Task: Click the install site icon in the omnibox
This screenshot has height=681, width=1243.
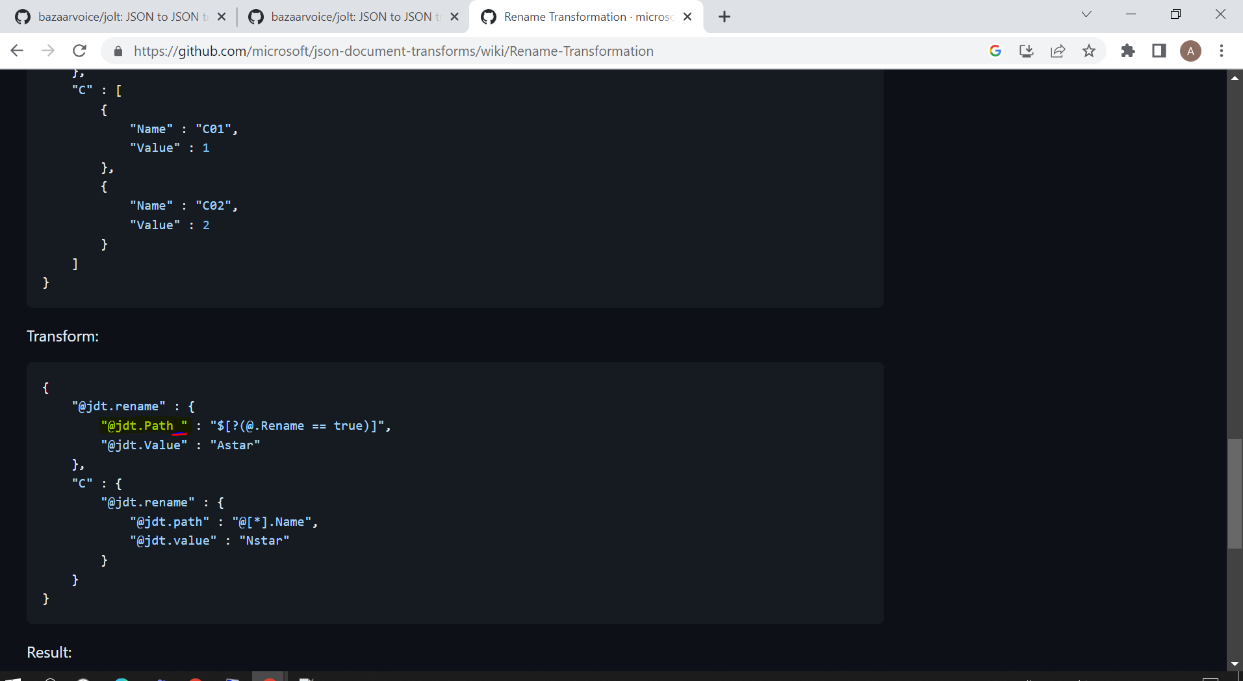Action: (1026, 51)
